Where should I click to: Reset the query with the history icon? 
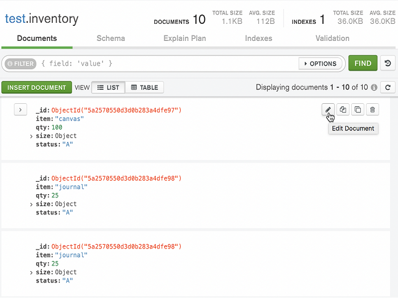[x=388, y=63]
